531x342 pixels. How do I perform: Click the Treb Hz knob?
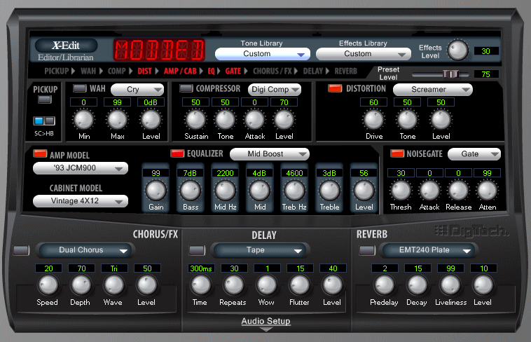(x=294, y=191)
